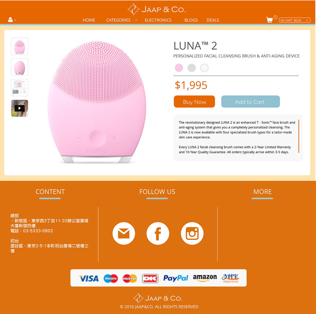316x314 pixels.
Task: Expand the Categories menu chevron
Action: pos(136,20)
